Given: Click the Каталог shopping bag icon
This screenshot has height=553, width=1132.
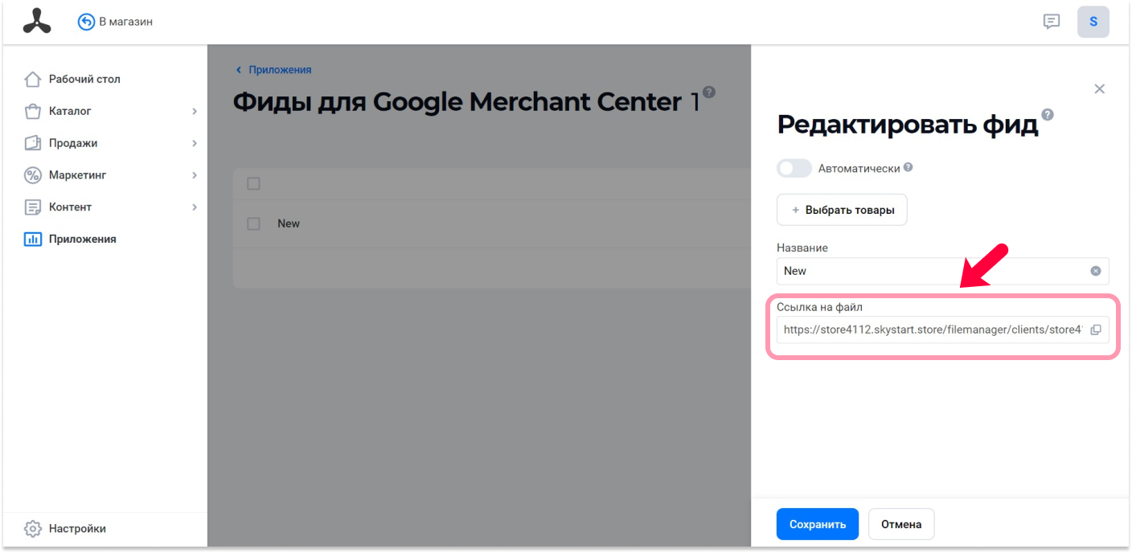Looking at the screenshot, I should pyautogui.click(x=33, y=111).
